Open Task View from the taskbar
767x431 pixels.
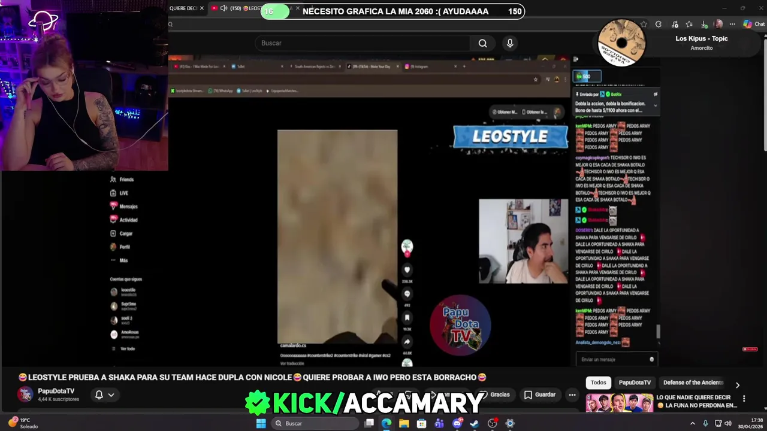click(369, 423)
